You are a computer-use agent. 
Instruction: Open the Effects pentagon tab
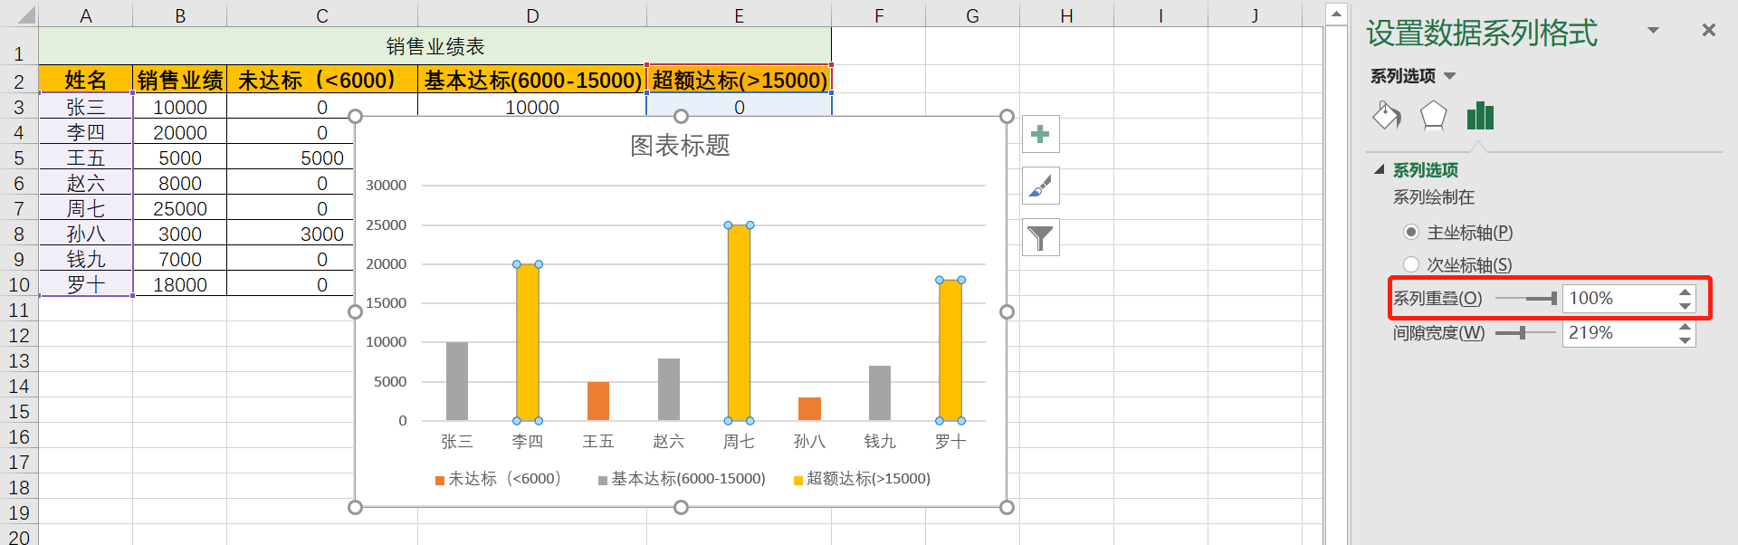1433,116
